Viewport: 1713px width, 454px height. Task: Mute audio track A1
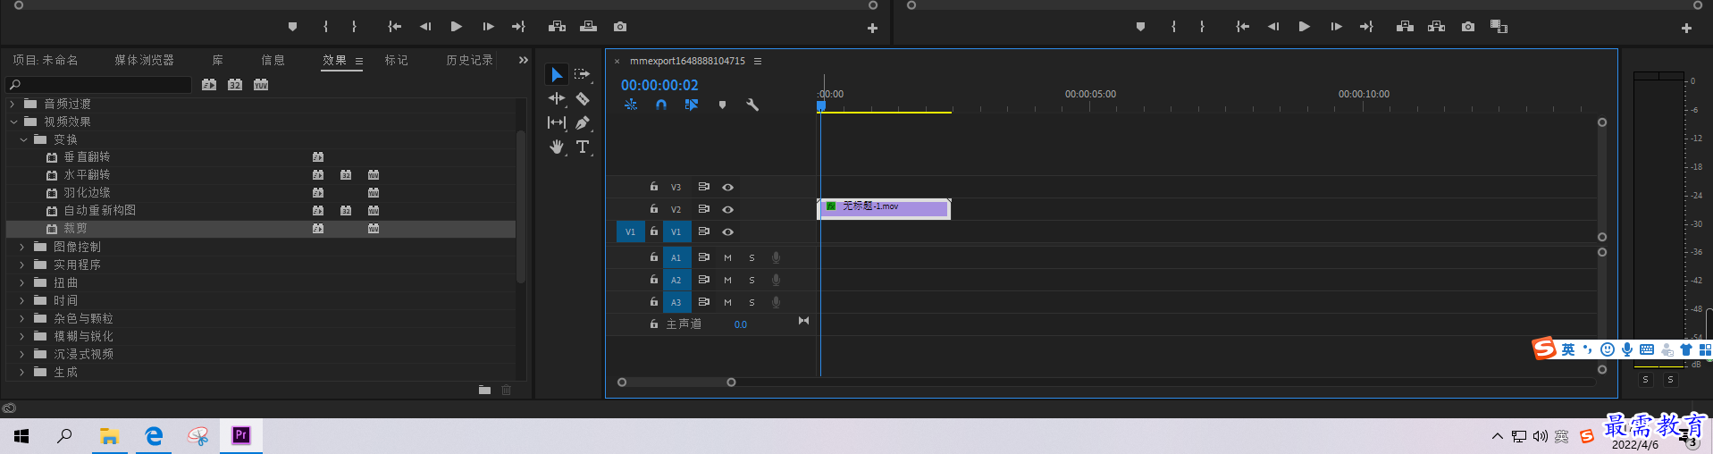point(727,257)
